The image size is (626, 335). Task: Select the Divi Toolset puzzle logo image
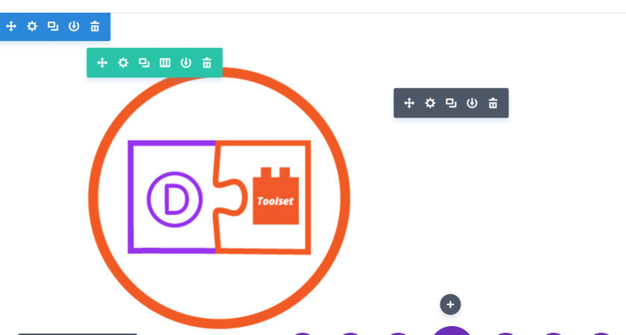[219, 198]
